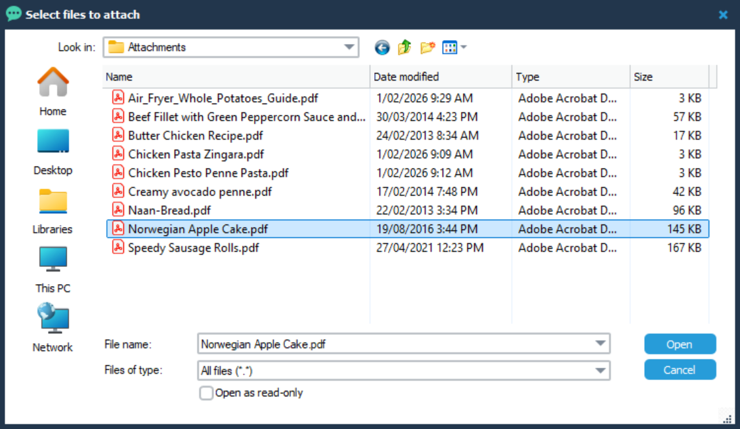Screen dimensions: 740x429
Task: Enable Open as read-only checkbox
Action: point(206,393)
